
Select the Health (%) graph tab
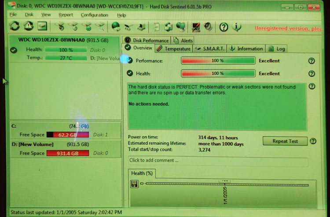point(142,173)
